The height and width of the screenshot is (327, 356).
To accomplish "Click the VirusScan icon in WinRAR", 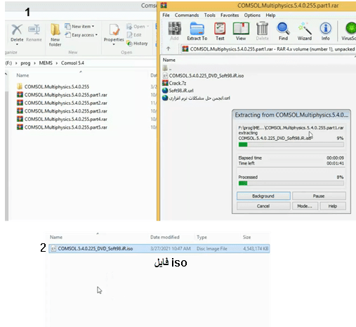I will (x=349, y=31).
